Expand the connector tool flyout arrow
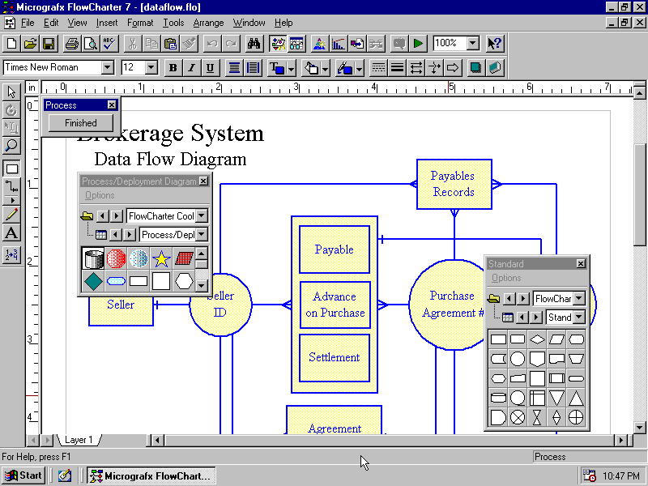The width and height of the screenshot is (648, 486). pos(11,200)
